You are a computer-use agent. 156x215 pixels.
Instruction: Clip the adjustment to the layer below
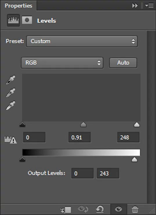pos(66,210)
